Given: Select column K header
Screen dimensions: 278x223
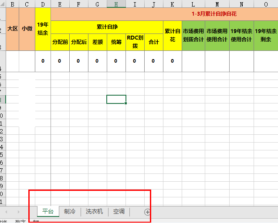Looking at the screenshot, I should pos(173,4).
